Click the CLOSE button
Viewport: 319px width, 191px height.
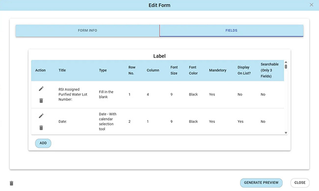(x=300, y=183)
